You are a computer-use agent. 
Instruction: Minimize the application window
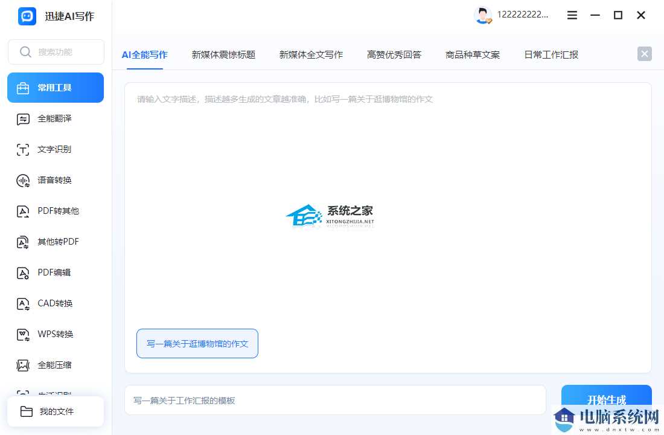[x=595, y=15]
